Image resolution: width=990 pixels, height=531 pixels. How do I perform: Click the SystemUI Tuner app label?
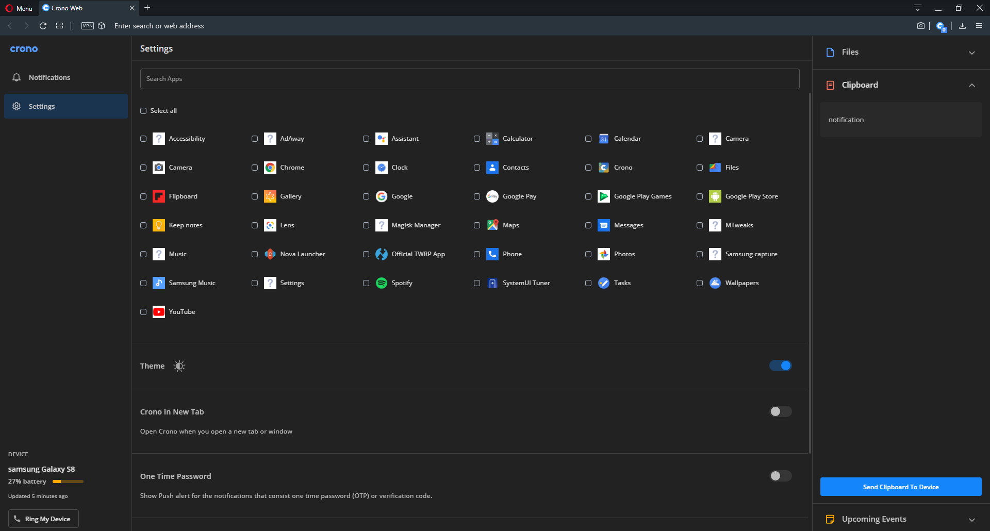click(526, 283)
